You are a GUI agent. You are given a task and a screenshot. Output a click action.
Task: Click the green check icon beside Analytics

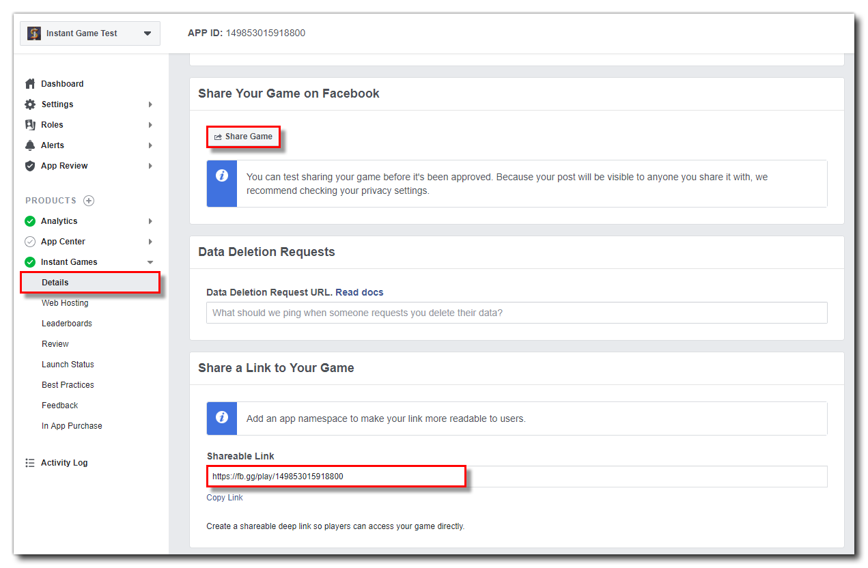(x=30, y=221)
